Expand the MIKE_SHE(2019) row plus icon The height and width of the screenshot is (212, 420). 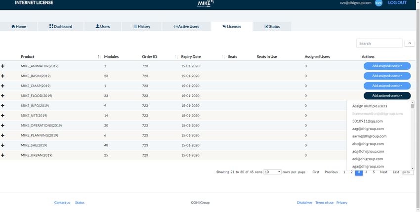2,145
